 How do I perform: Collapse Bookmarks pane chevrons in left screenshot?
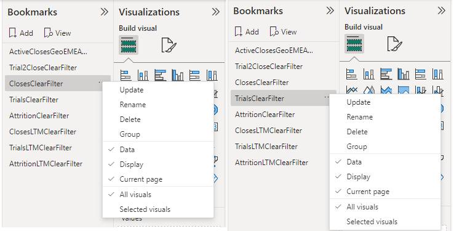tap(104, 12)
